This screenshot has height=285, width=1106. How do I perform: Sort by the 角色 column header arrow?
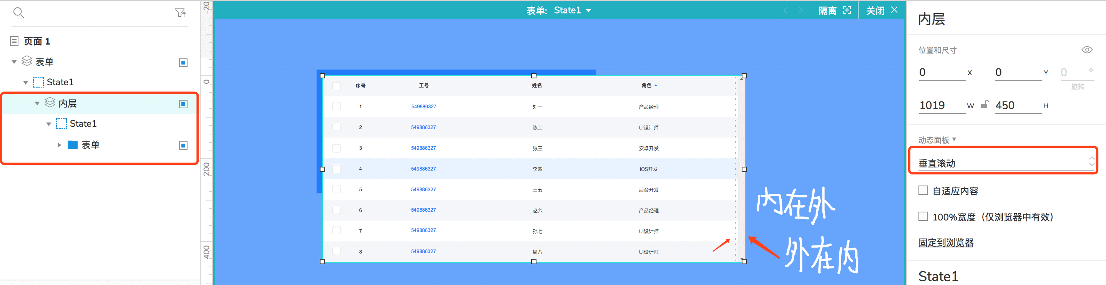(656, 85)
